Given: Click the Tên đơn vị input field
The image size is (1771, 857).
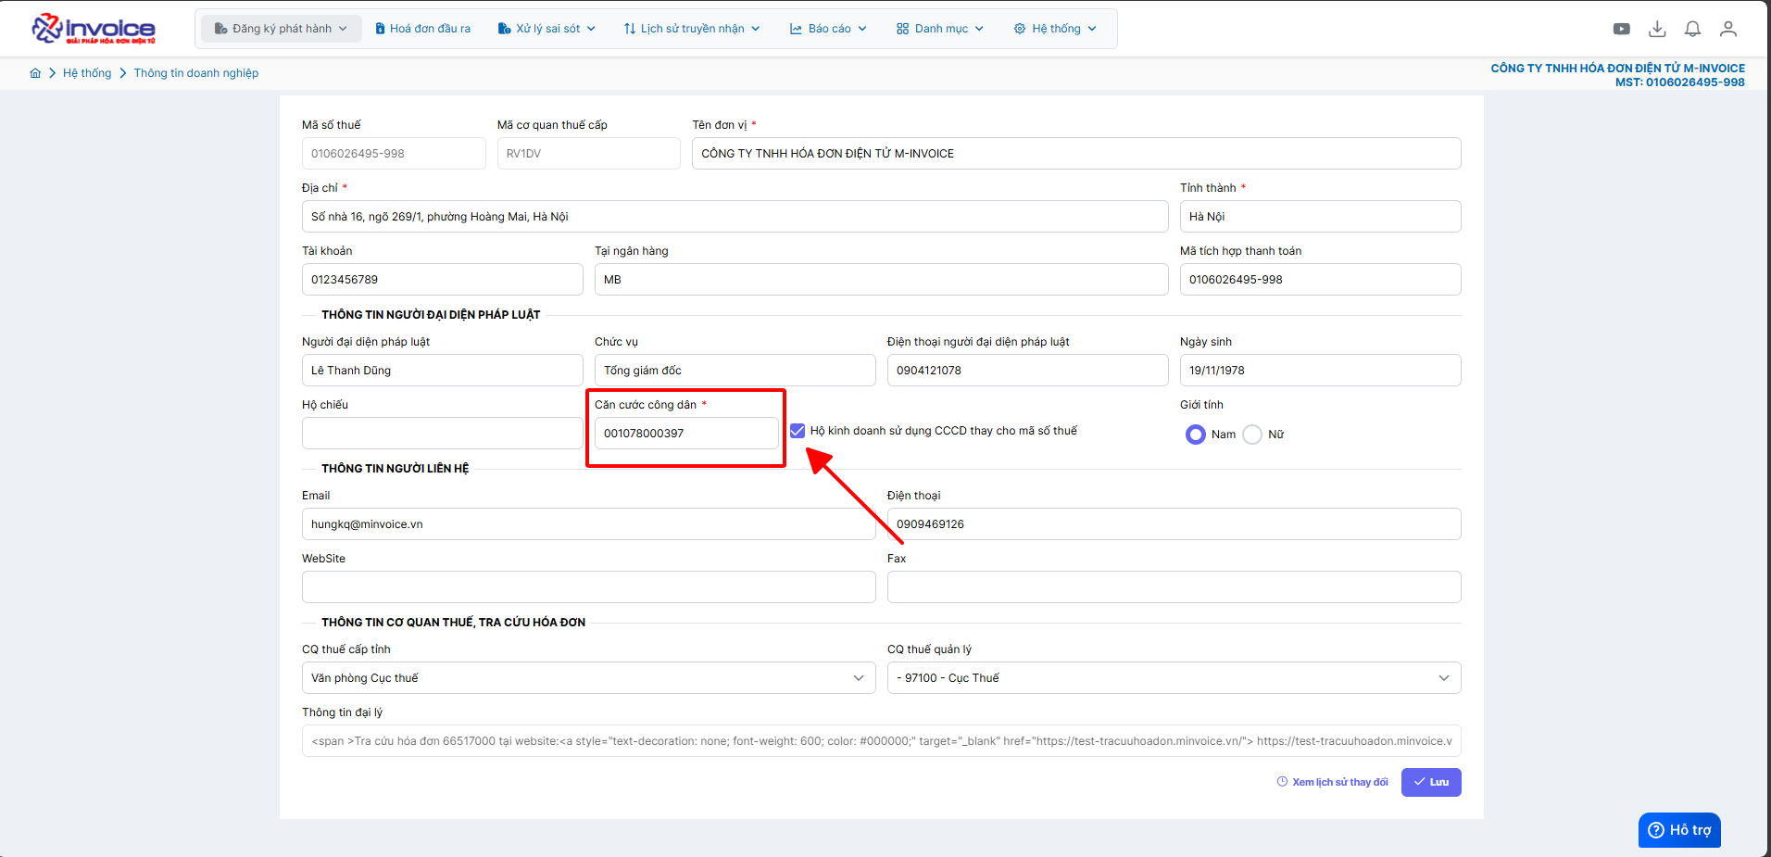Looking at the screenshot, I should (1076, 154).
